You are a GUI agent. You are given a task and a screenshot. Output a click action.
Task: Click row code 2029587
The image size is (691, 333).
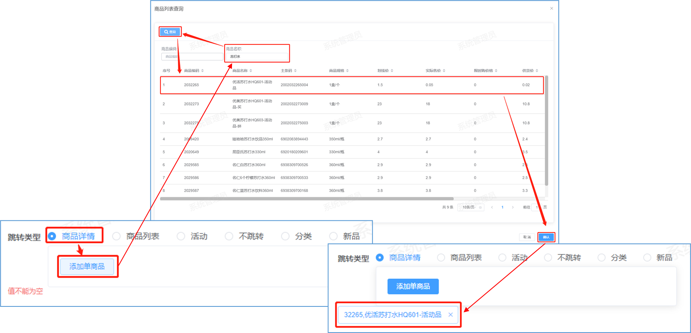click(x=191, y=191)
